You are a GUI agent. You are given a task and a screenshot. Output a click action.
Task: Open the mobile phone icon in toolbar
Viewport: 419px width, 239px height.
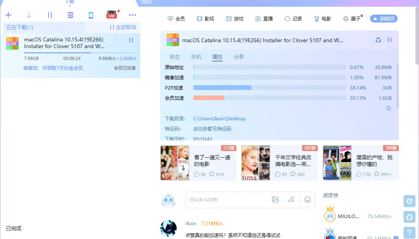point(91,15)
